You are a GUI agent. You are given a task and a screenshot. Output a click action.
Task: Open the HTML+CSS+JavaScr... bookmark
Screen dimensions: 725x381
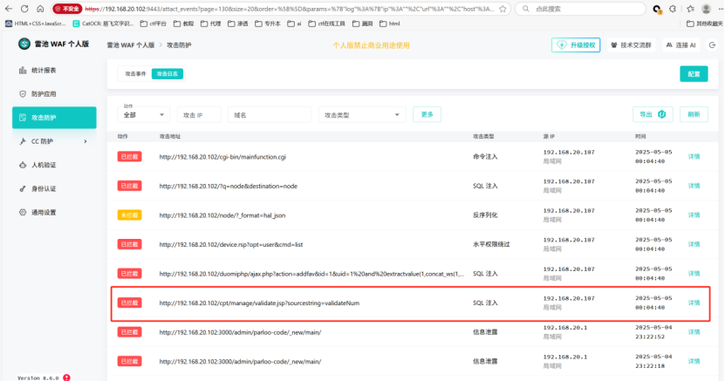tap(35, 24)
